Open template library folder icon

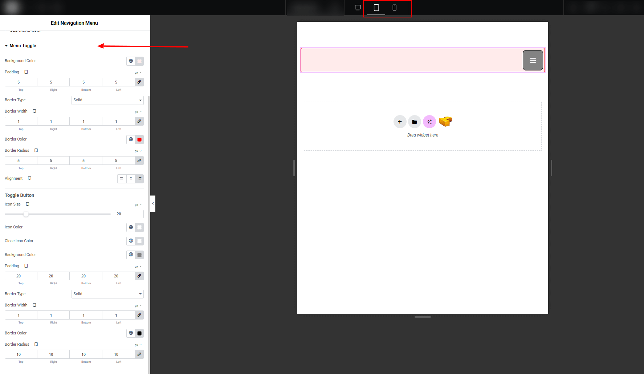(415, 122)
